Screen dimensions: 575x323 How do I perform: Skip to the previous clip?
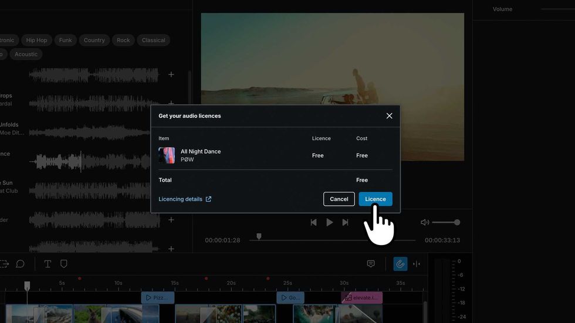(x=313, y=222)
